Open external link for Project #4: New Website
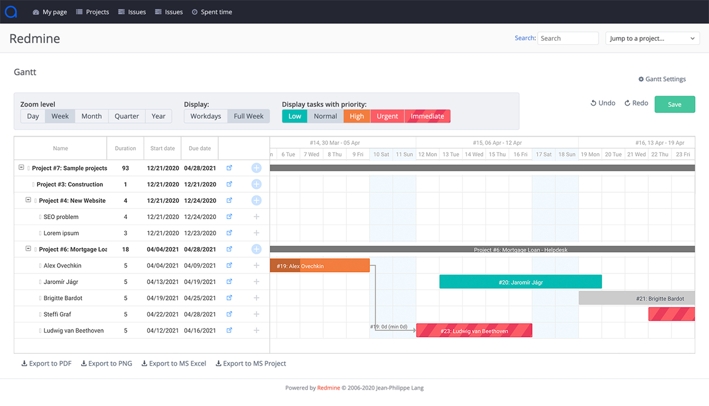The width and height of the screenshot is (709, 406). pos(229,201)
